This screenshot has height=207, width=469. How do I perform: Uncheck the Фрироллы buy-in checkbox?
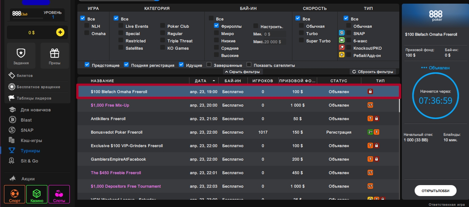216,26
